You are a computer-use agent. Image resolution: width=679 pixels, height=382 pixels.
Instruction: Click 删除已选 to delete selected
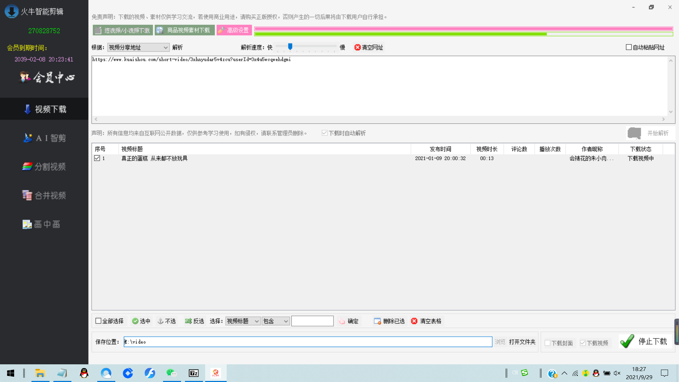click(x=389, y=321)
